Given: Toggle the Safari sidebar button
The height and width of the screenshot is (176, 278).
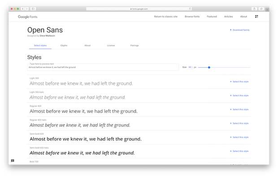Looking at the screenshot, I should click(33, 9).
